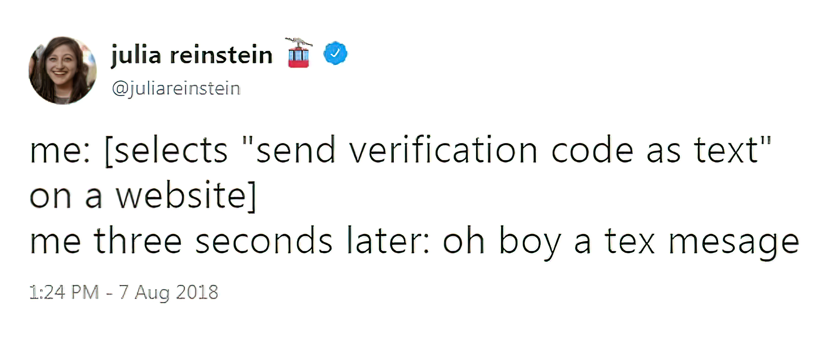Click the word "seconds" in the last line
The height and width of the screenshot is (337, 825).
pos(264,241)
